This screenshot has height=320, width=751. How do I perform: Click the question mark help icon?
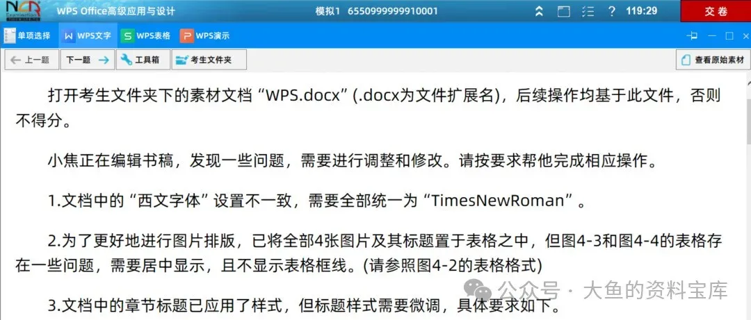[611, 11]
